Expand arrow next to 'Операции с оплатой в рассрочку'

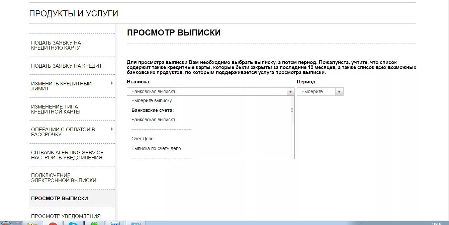point(112,129)
